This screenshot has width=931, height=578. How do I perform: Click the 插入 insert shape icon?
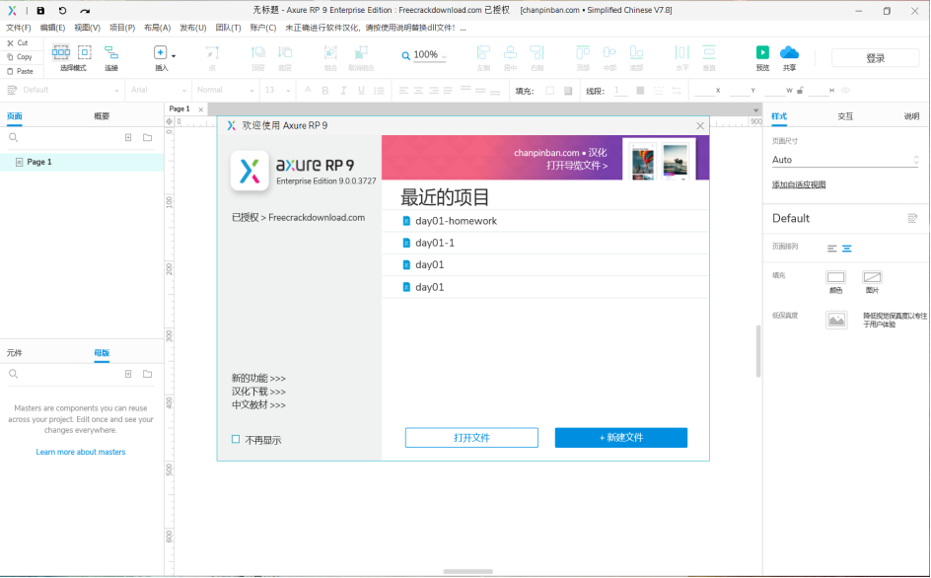tap(160, 52)
